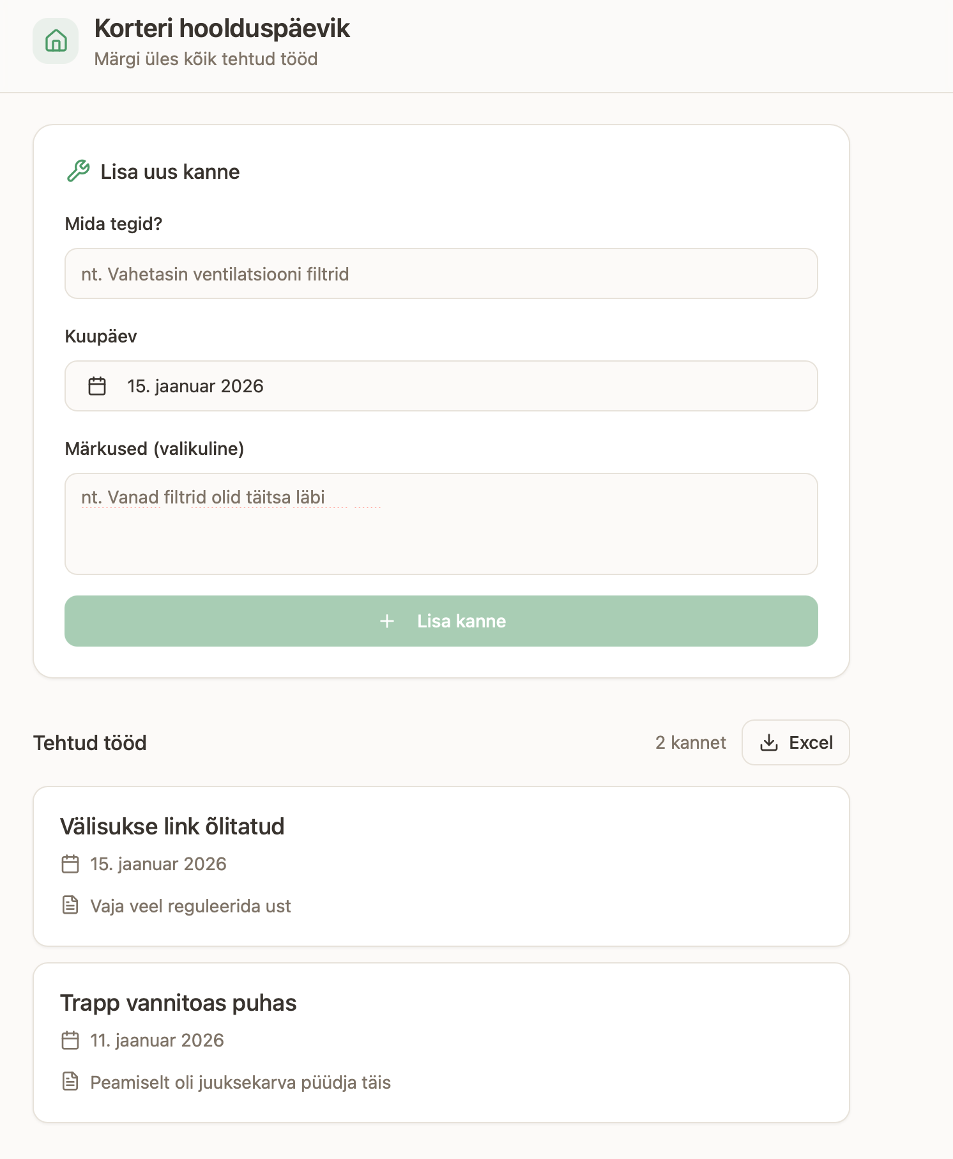Screen dimensions: 953x1159
Task: Click the green home icon in header
Action: [x=56, y=41]
